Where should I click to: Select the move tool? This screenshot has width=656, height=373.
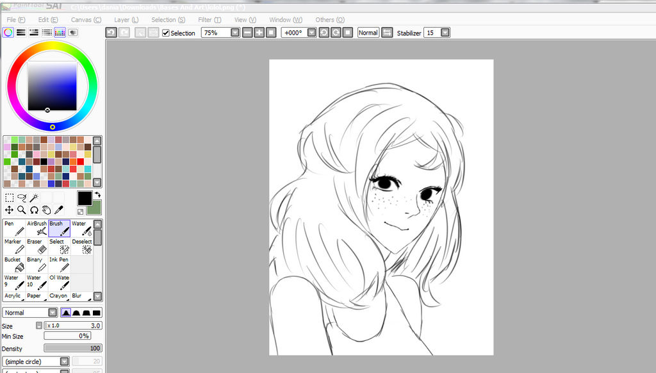pyautogui.click(x=9, y=210)
